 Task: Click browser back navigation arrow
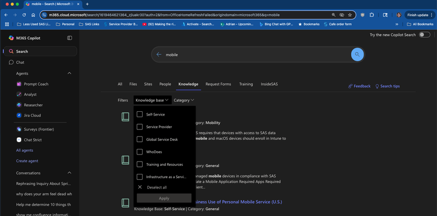point(6,15)
